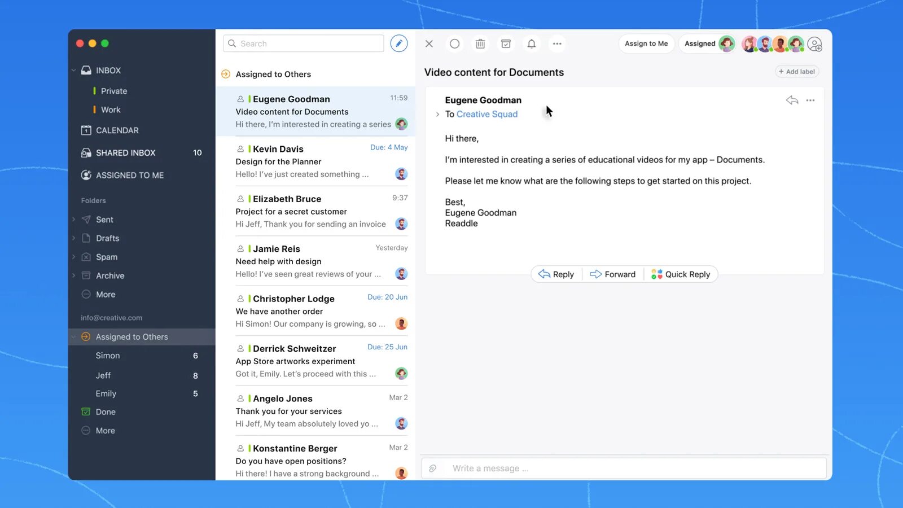
Task: Click More under info@creative.com account
Action: coord(105,431)
